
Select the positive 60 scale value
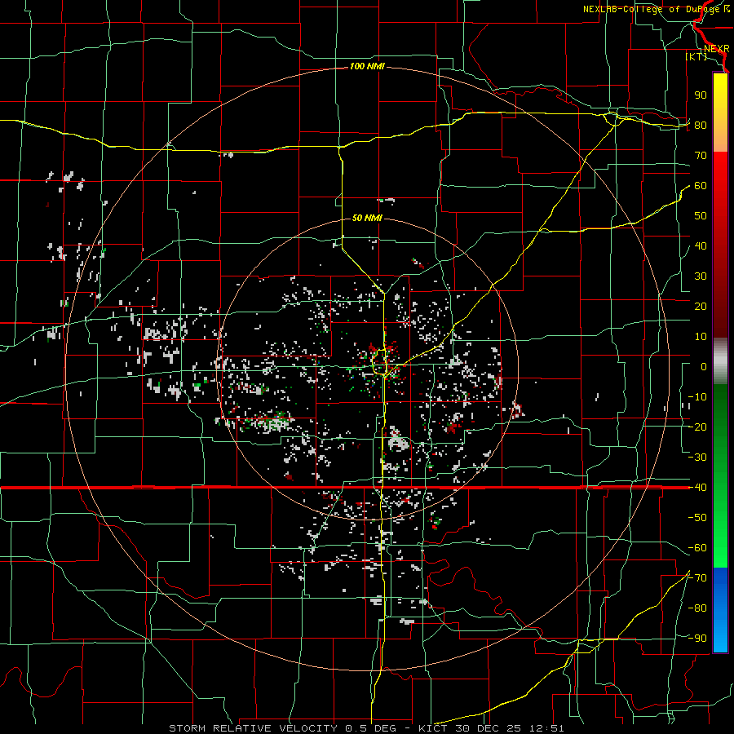701,186
